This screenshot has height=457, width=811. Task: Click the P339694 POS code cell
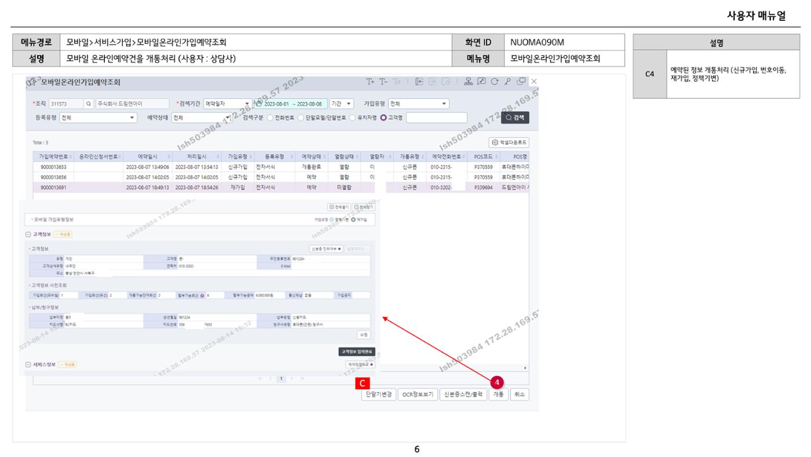(483, 187)
